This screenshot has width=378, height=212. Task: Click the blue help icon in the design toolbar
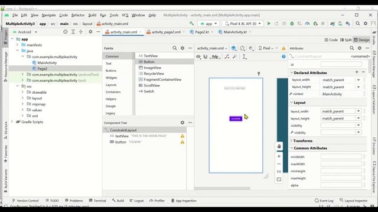pyautogui.click(x=283, y=57)
